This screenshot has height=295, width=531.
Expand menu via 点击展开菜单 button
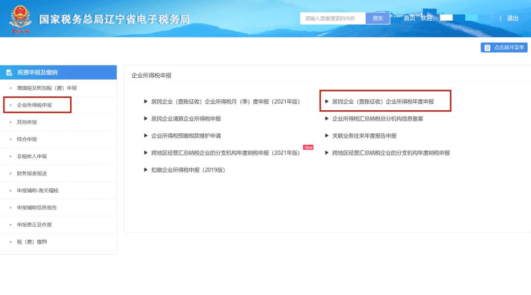[x=504, y=48]
